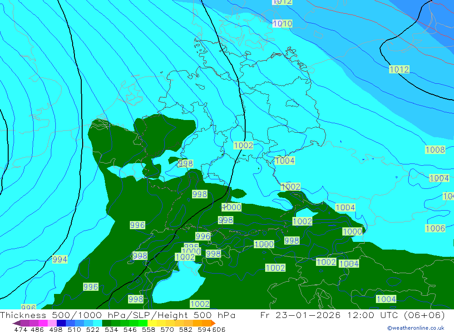
Task: Click the "1010" isobar label
Action: point(282,24)
